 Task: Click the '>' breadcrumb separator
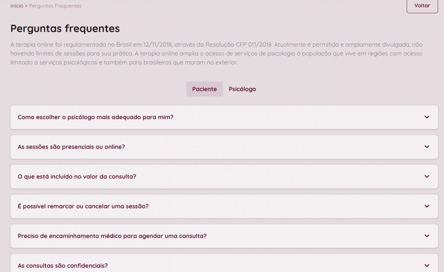click(26, 6)
